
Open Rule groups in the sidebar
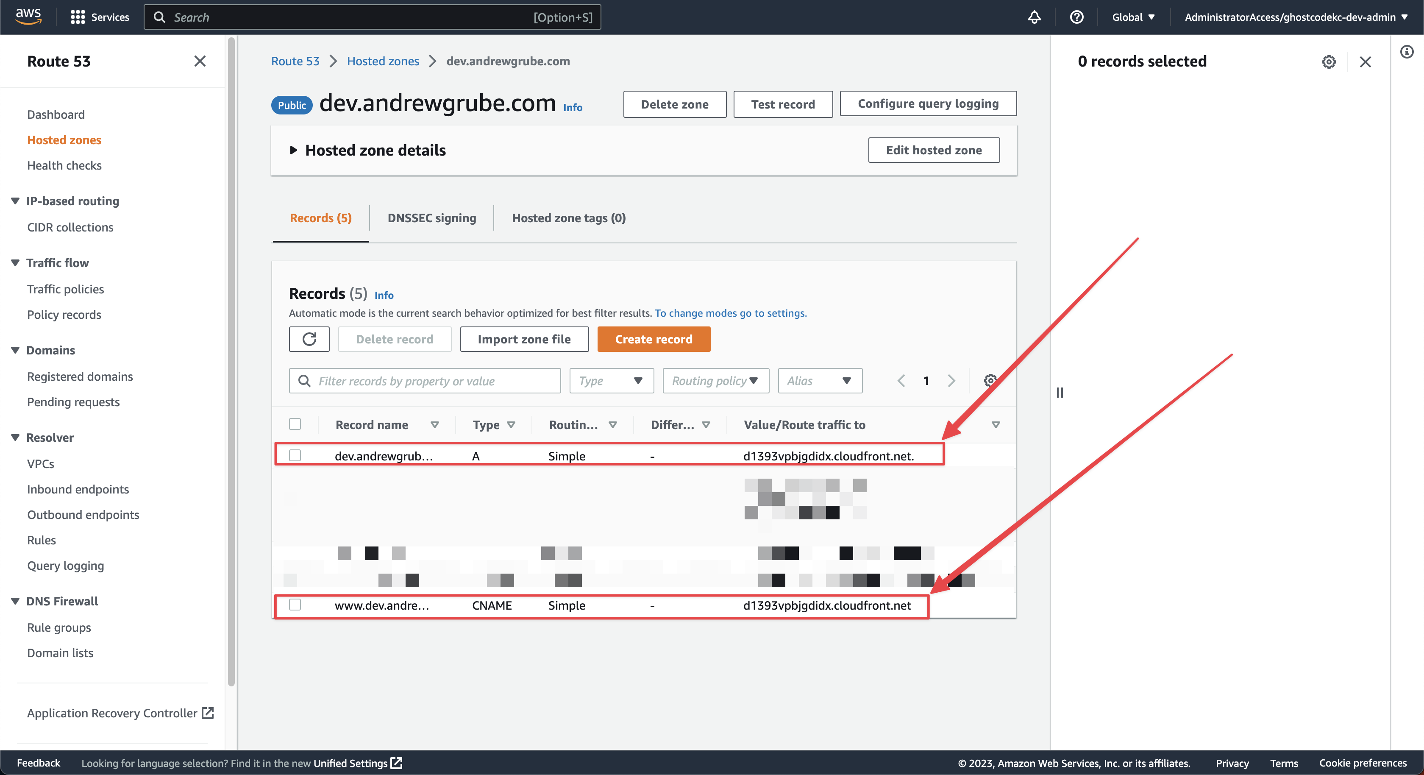click(x=59, y=628)
